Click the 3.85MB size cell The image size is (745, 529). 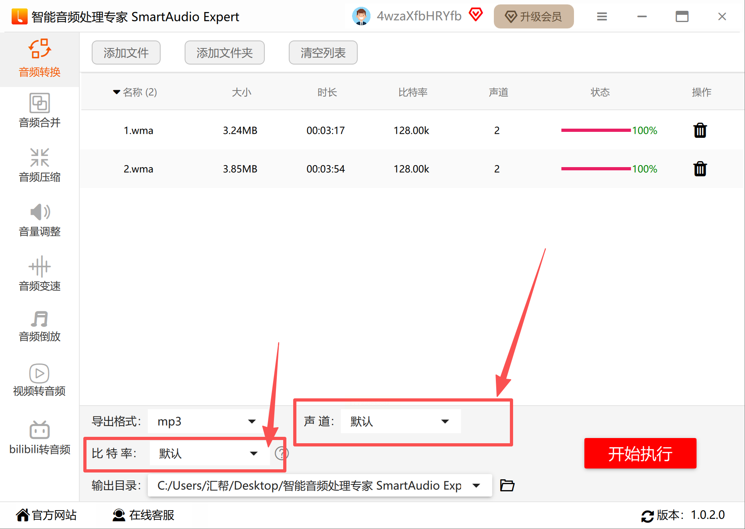240,169
